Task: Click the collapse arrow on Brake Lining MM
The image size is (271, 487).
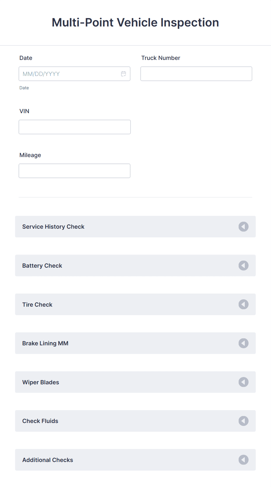Action: click(243, 343)
